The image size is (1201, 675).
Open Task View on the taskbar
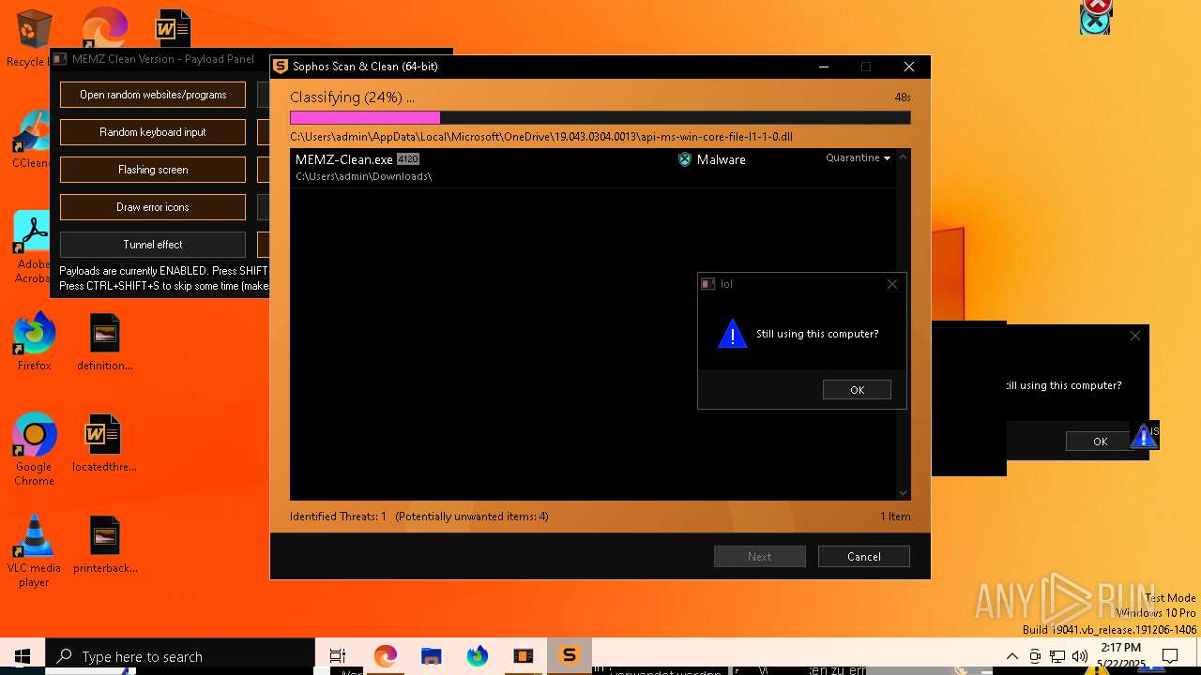click(x=338, y=656)
